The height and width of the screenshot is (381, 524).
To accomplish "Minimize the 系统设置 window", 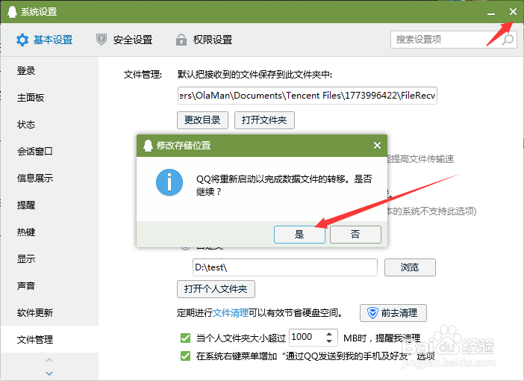I will (491, 13).
